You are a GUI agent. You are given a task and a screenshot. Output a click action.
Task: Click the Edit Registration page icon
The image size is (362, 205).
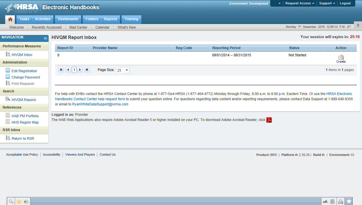(x=8, y=70)
